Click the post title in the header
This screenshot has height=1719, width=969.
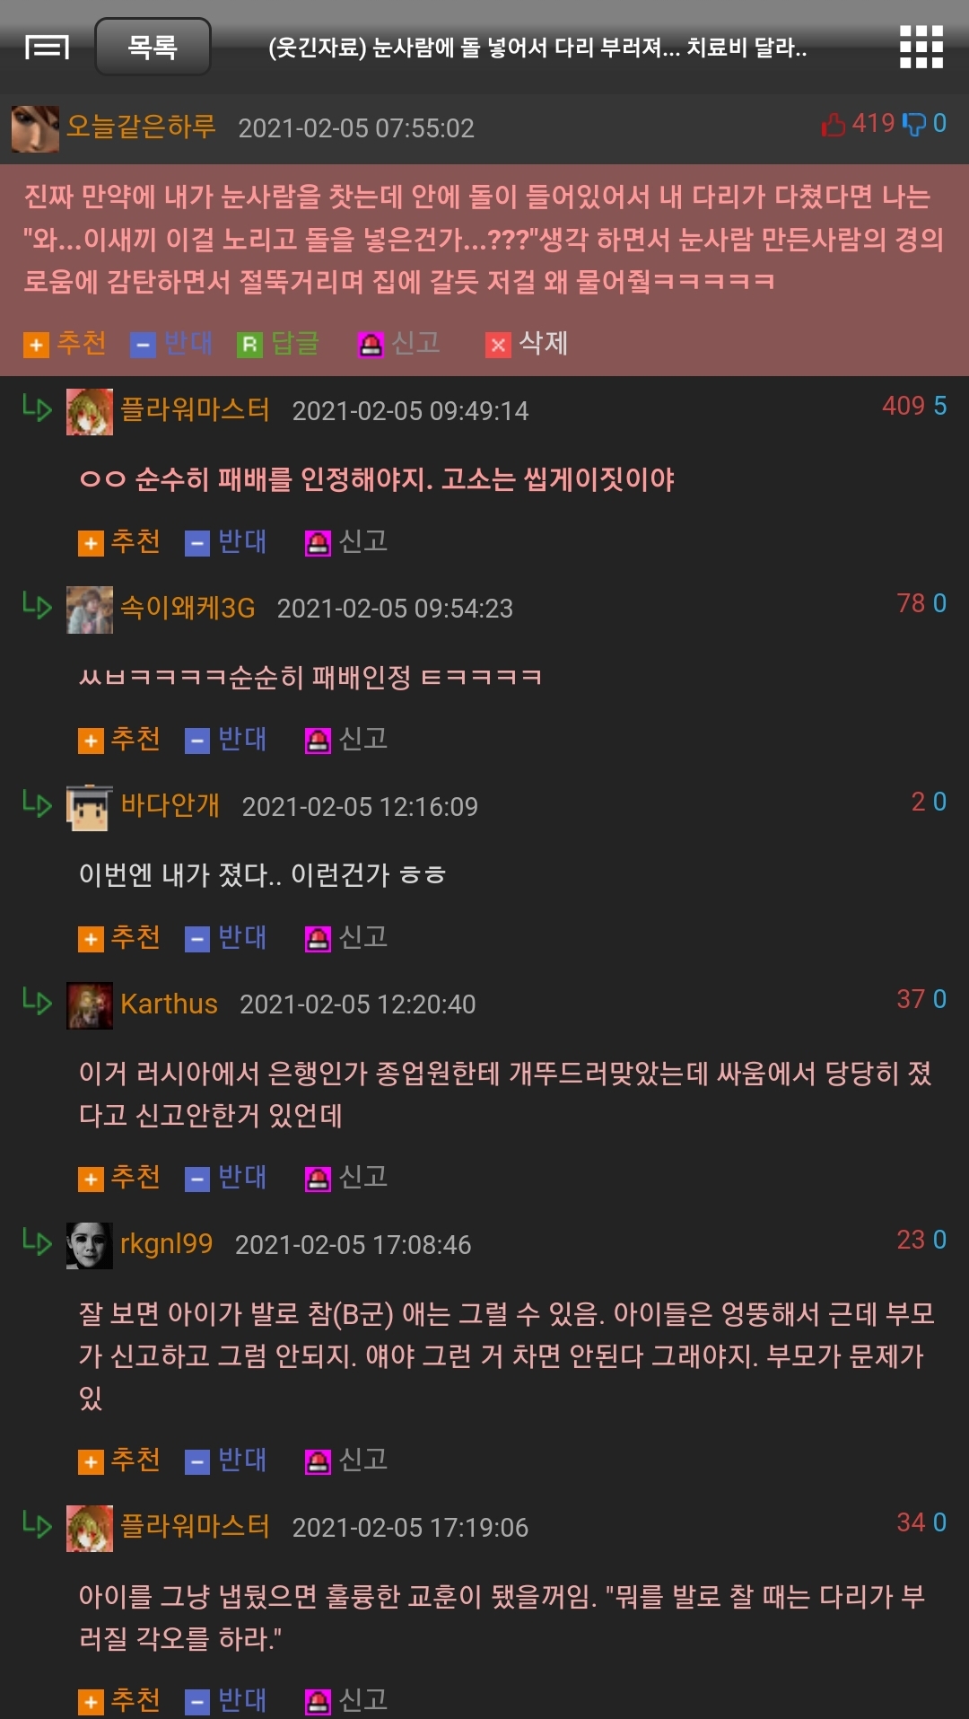(537, 48)
